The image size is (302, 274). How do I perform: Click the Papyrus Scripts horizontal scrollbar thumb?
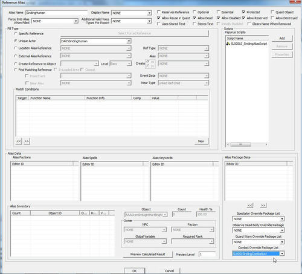coord(240,145)
